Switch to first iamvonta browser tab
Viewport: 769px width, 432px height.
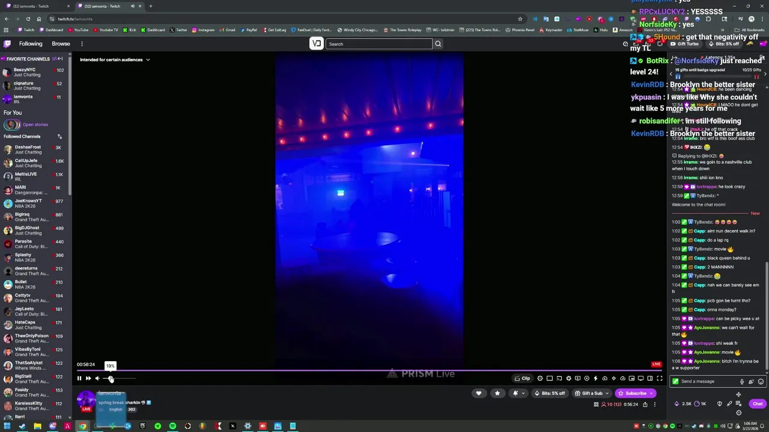click(x=37, y=6)
